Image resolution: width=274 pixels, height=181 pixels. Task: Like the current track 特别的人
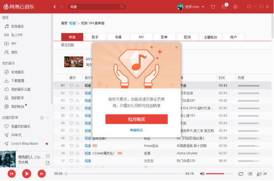(48, 156)
